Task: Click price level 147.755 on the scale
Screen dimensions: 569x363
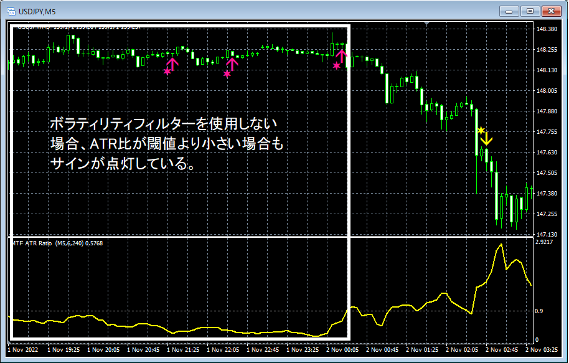Action: pos(547,132)
